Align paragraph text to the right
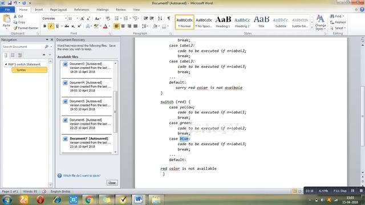 pos(129,26)
